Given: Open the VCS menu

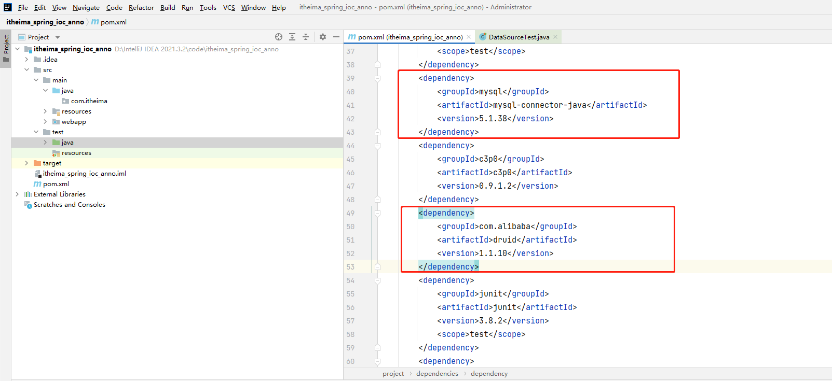Looking at the screenshot, I should click(x=229, y=7).
